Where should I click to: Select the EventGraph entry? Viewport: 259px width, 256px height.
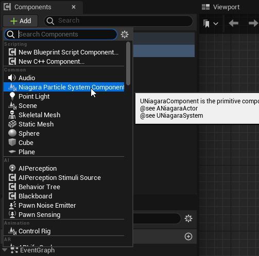37,250
